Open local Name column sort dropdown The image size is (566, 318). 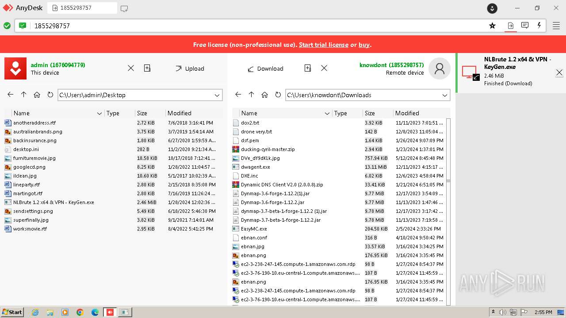pos(99,114)
